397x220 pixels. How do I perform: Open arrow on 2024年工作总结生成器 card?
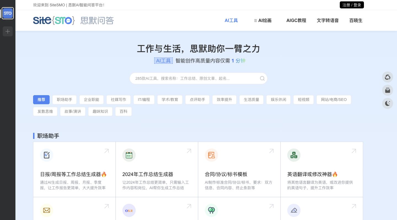(189, 151)
